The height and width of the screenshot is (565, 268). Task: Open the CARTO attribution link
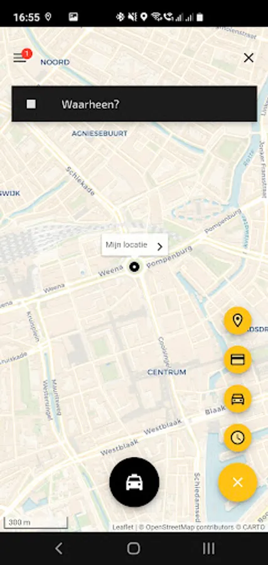click(254, 527)
